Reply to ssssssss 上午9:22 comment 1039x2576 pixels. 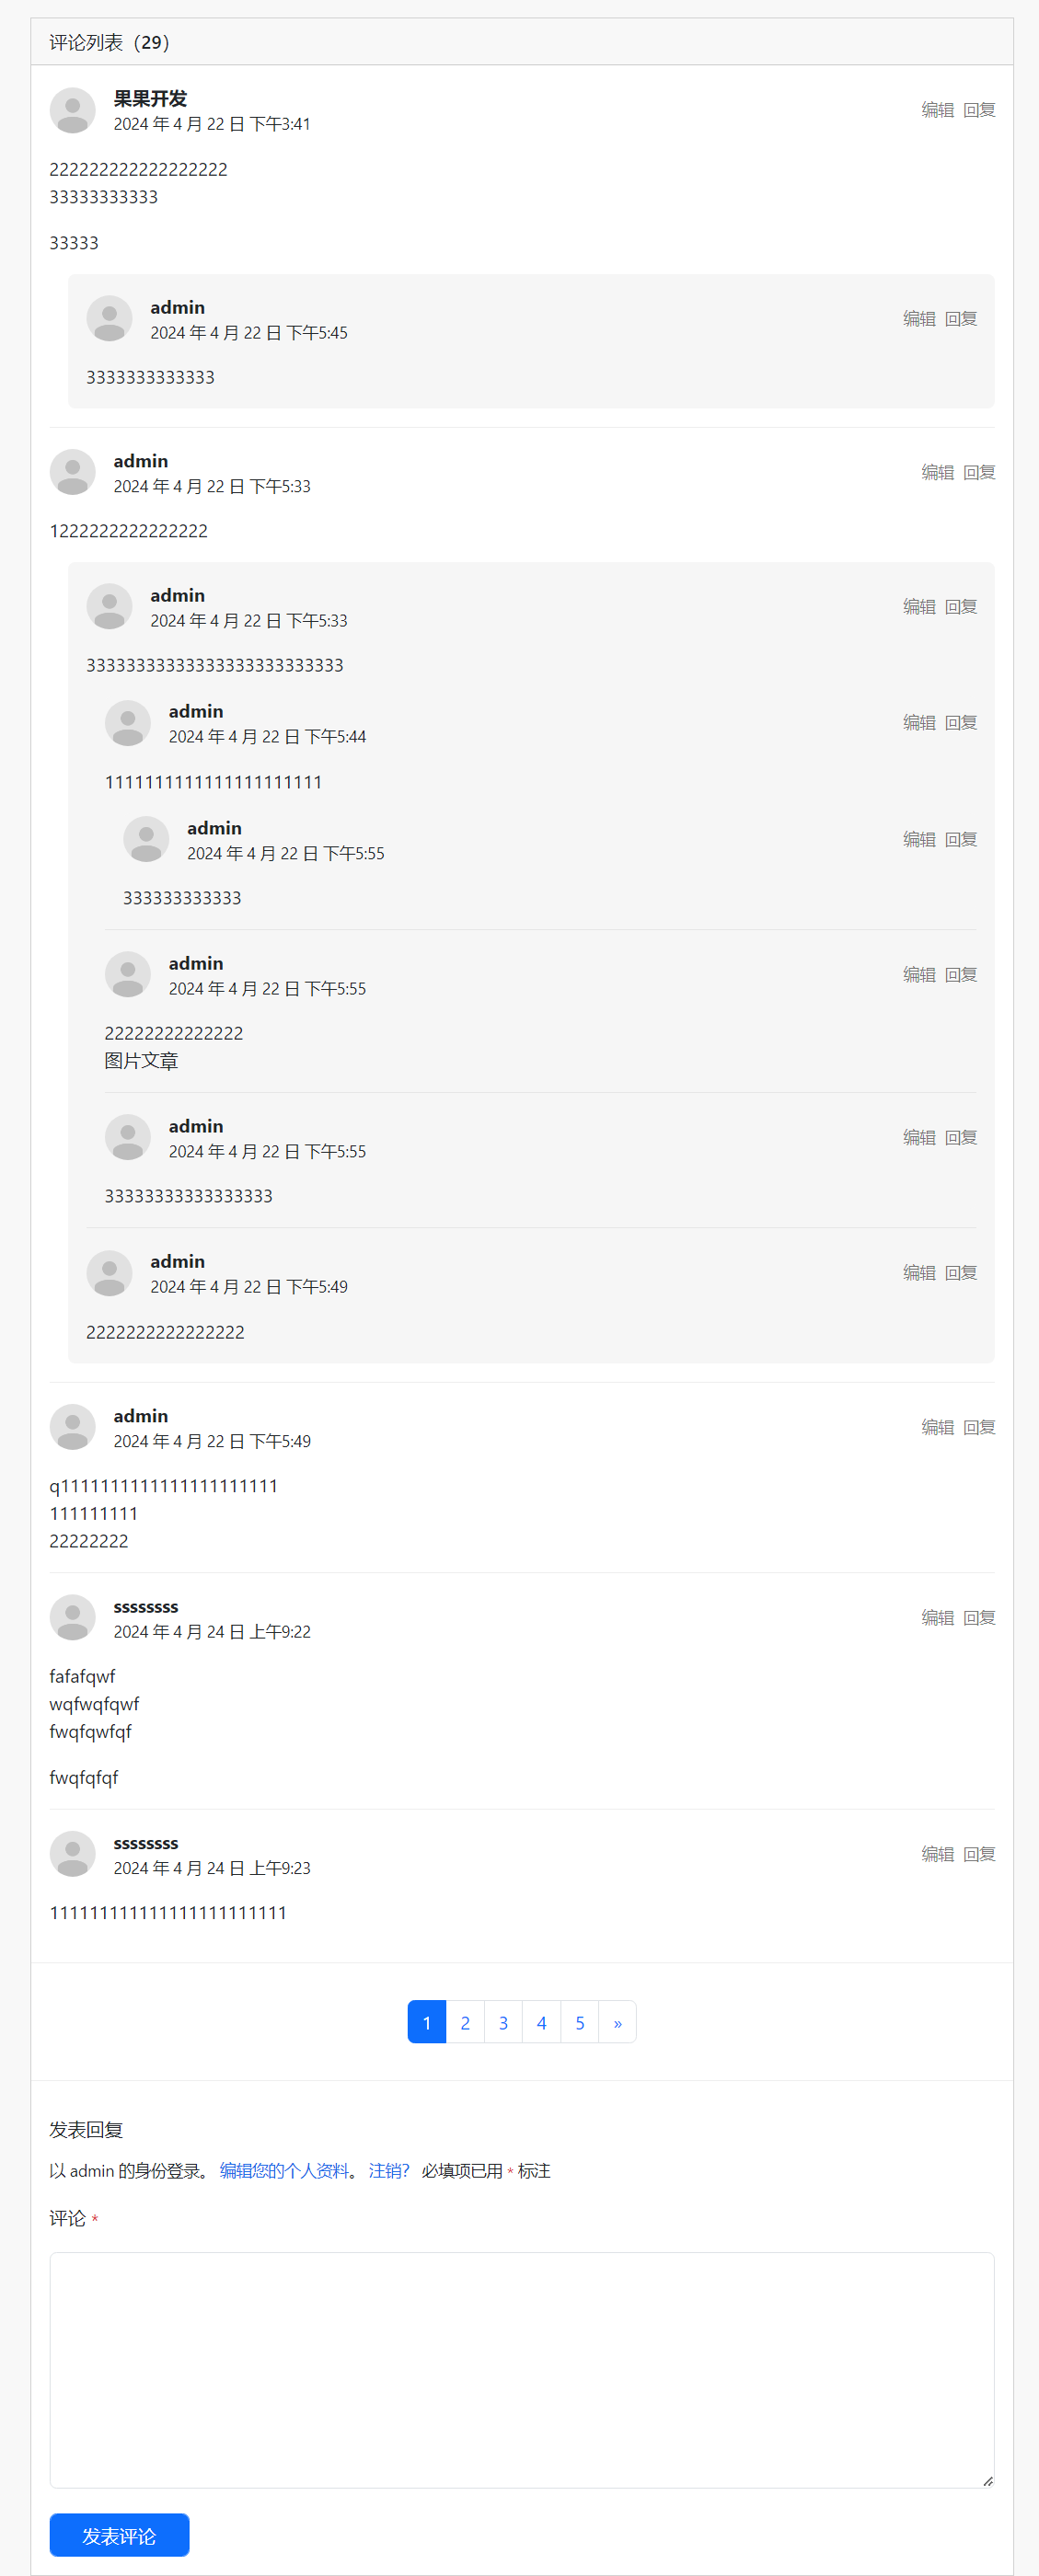pos(979,1618)
